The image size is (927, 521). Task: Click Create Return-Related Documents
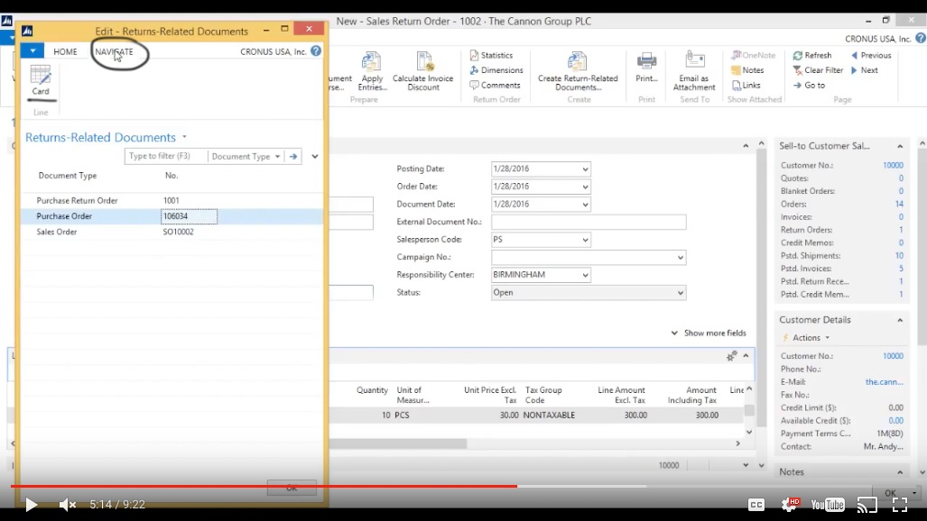[x=578, y=71]
